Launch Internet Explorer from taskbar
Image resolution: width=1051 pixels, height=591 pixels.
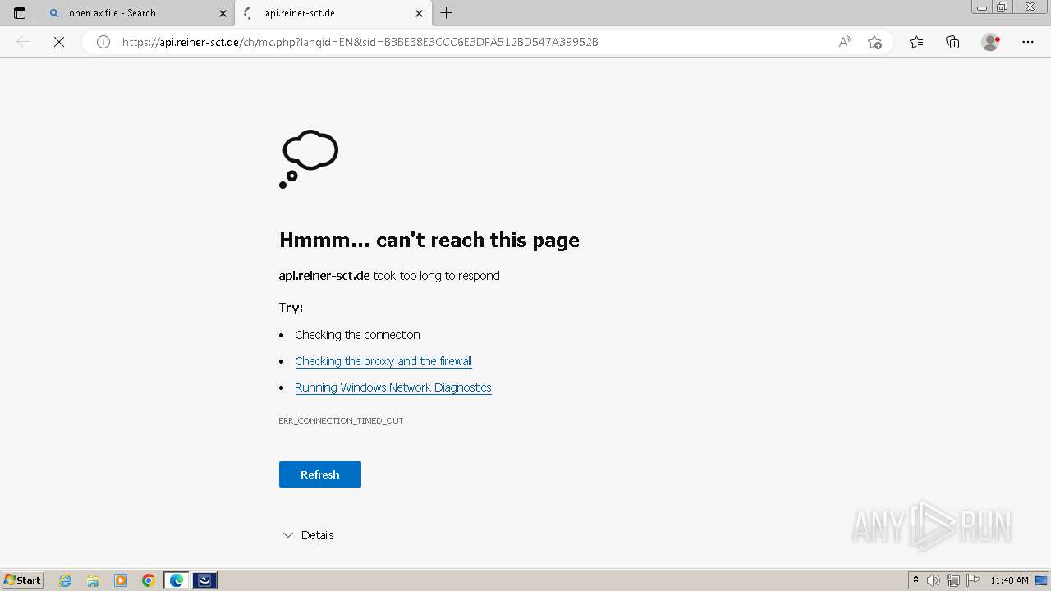(x=66, y=580)
